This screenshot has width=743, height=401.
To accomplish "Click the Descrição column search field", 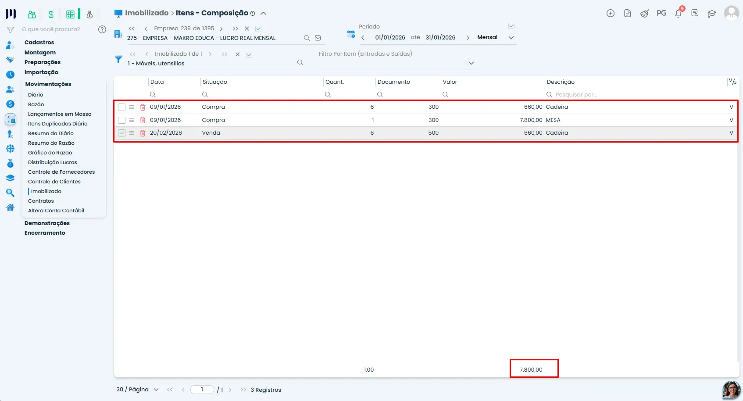I will click(635, 95).
